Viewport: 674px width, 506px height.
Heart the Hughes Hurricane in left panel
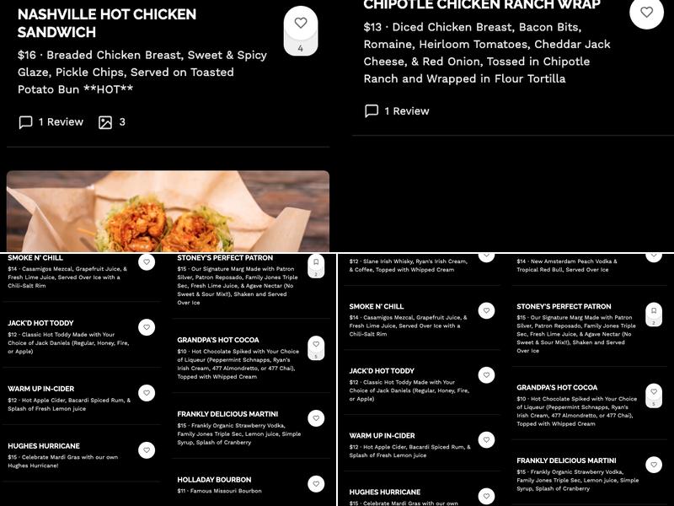click(x=147, y=450)
